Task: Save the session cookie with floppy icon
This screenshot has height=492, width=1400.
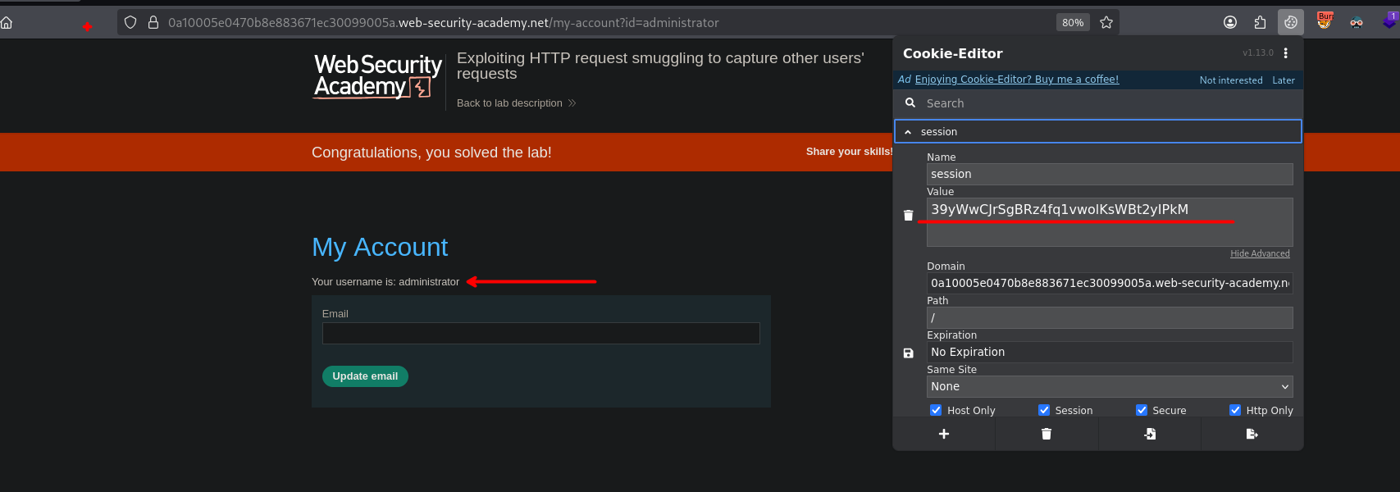Action: coord(908,353)
